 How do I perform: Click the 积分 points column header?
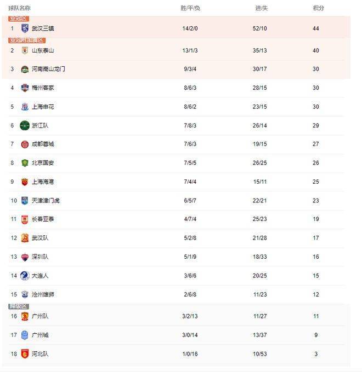point(319,8)
